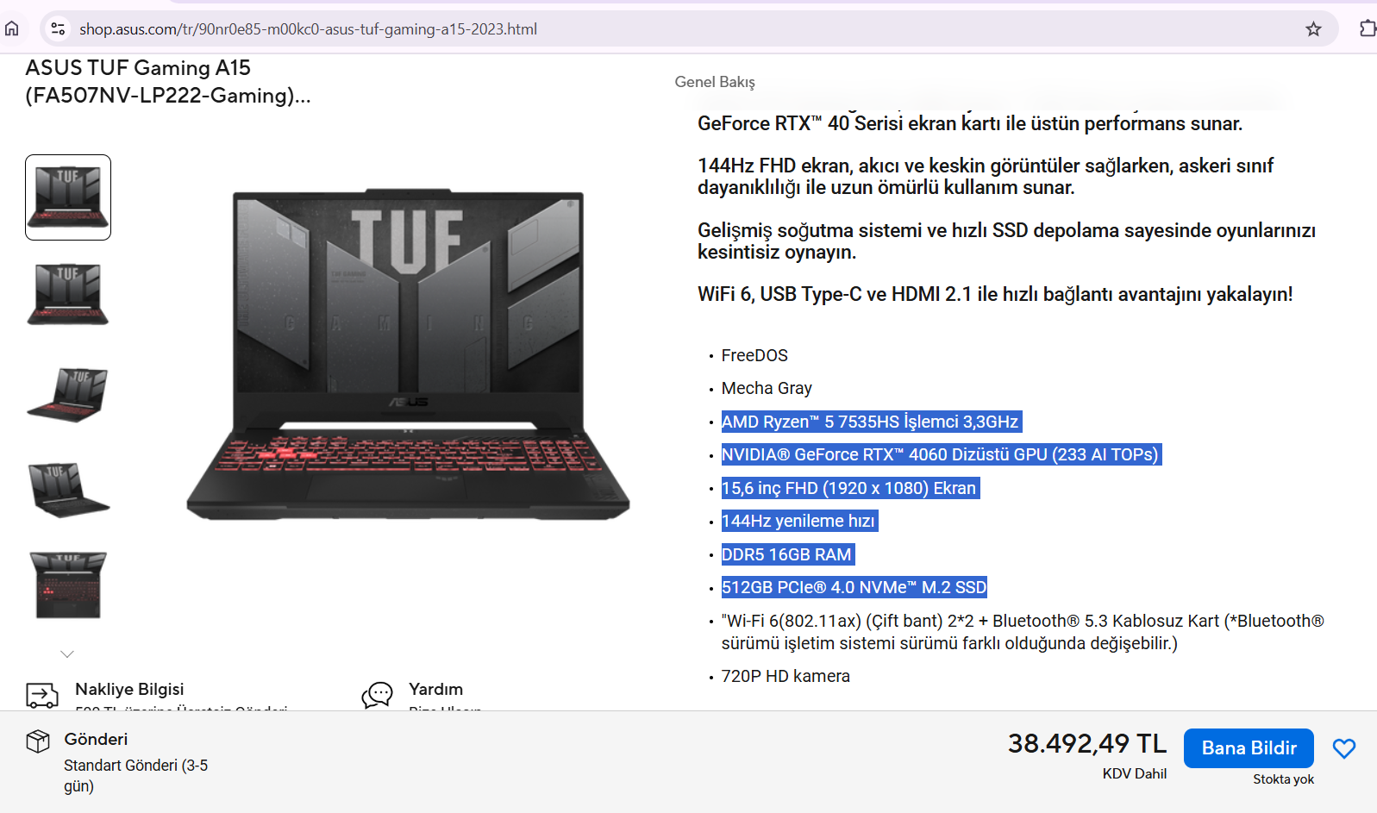This screenshot has height=813, width=1377.
Task: Bookmark this page with the star icon
Action: coord(1313,29)
